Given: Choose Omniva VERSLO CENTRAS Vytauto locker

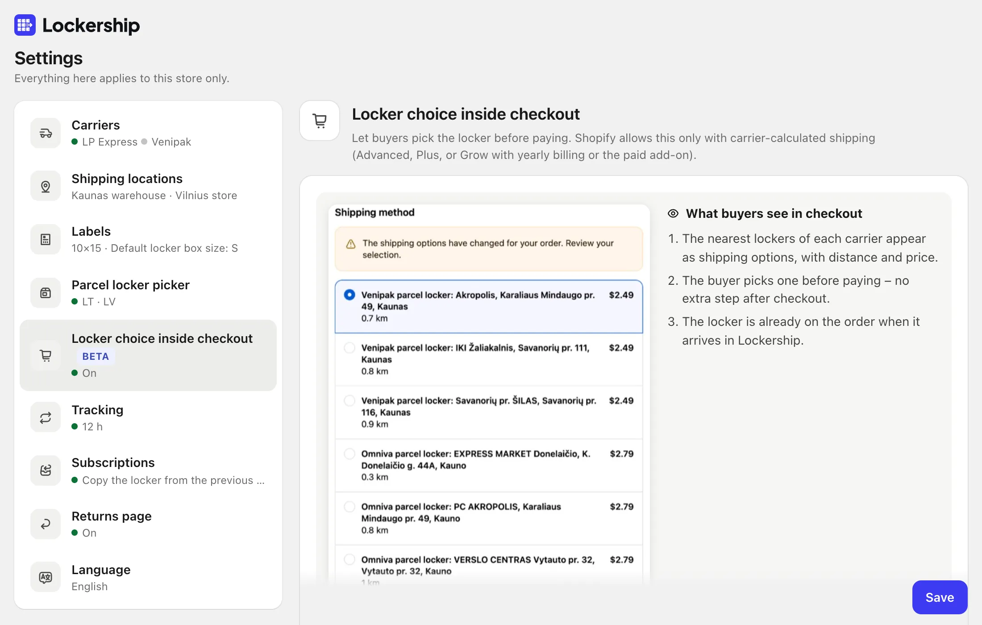Looking at the screenshot, I should [x=489, y=565].
